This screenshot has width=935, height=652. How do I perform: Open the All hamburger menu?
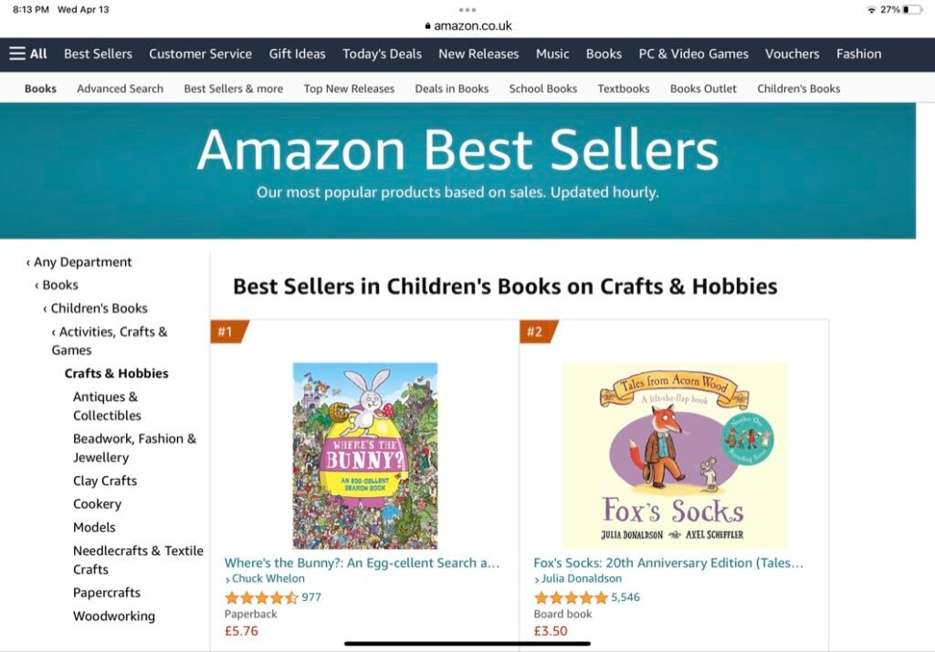(x=28, y=54)
